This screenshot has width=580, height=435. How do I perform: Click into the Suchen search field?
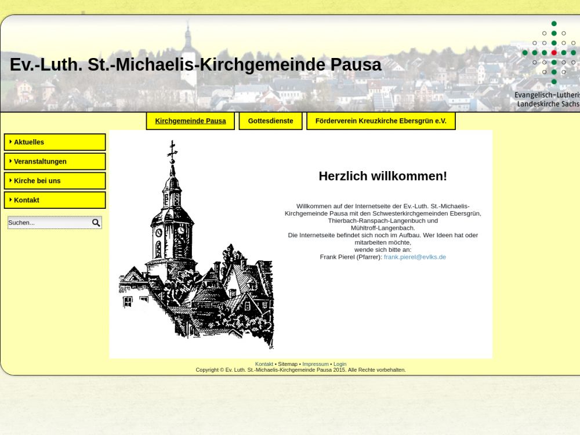(x=49, y=223)
